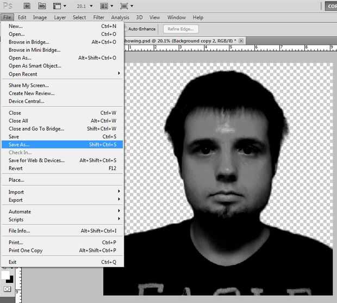Viewport: 337px width, 303px height.
Task: Launch Bridge from the Br icon
Action: [x=27, y=6]
